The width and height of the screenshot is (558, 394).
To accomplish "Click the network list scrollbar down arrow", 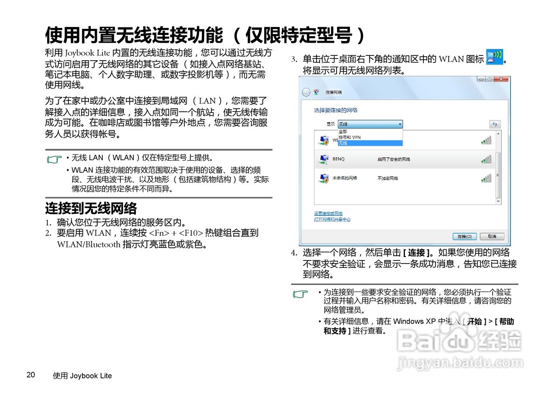I will 499,202.
